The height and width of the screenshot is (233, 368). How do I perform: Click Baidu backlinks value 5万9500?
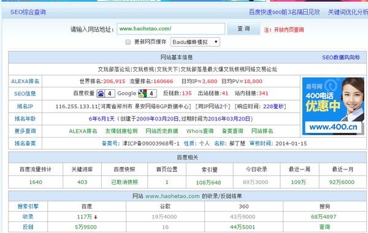[x=86, y=227]
